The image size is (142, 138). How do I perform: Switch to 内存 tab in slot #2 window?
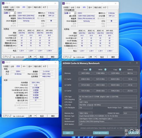pos(18,7)
